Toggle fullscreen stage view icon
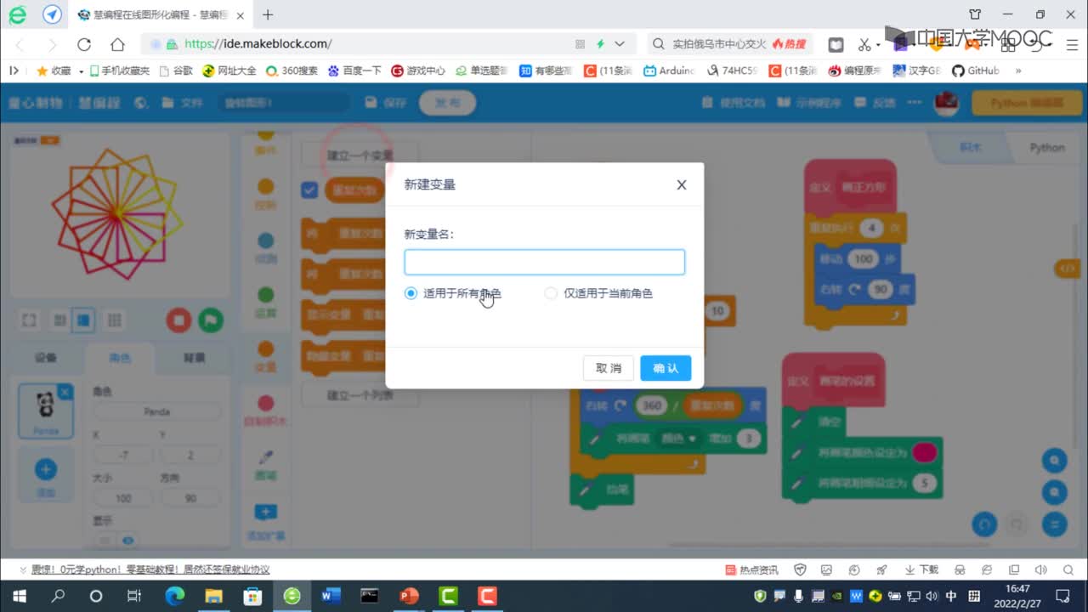This screenshot has width=1088, height=612. 29,320
